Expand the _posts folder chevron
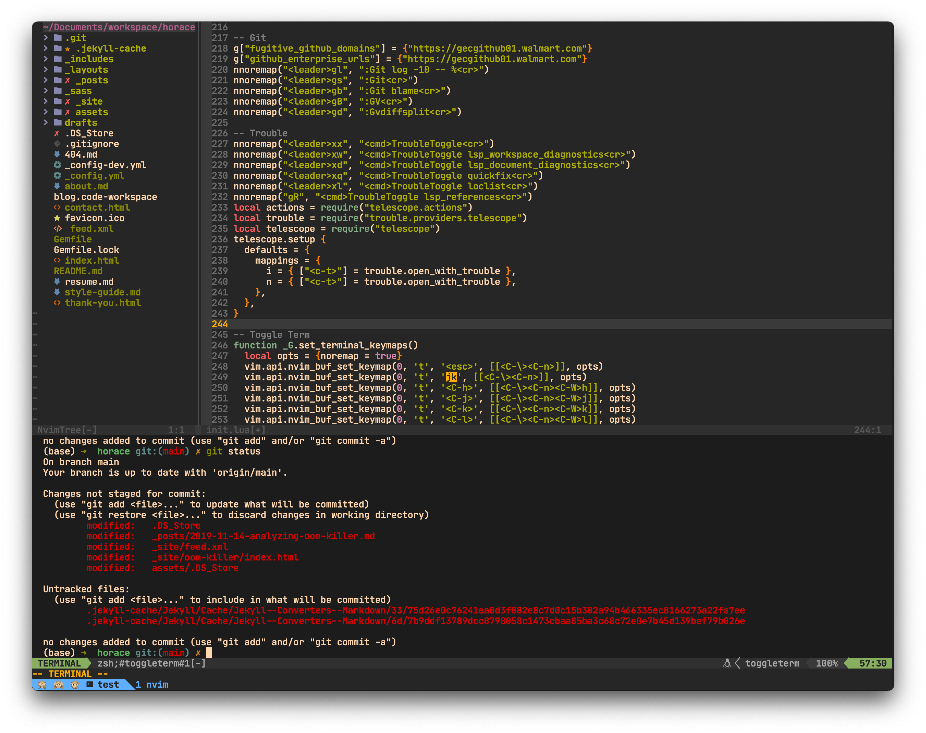926x733 pixels. (x=46, y=80)
